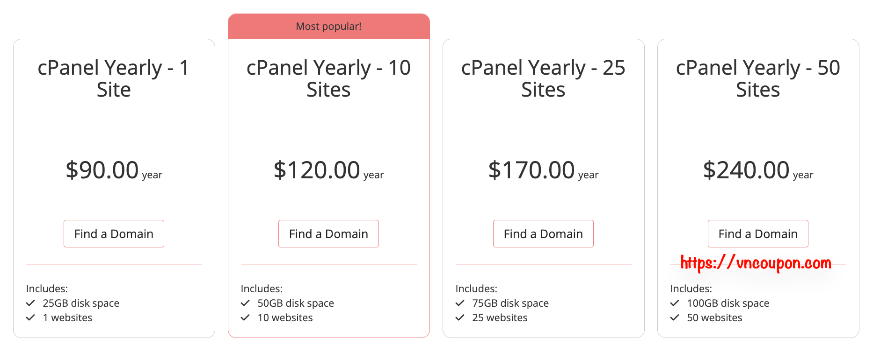Click the Most popular! banner
Screen dimensions: 873x352
point(328,27)
